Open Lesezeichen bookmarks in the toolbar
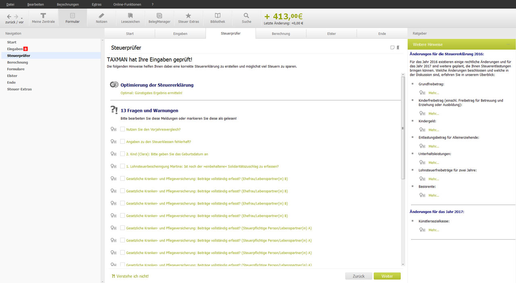This screenshot has width=516, height=283. coord(130,17)
